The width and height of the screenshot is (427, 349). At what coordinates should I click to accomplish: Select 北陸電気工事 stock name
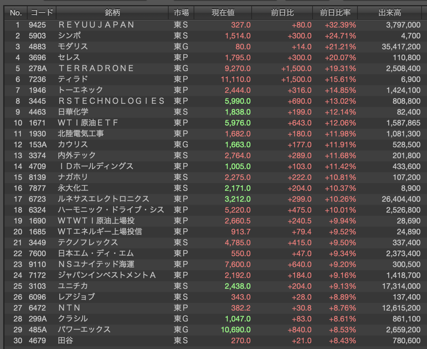pyautogui.click(x=81, y=134)
